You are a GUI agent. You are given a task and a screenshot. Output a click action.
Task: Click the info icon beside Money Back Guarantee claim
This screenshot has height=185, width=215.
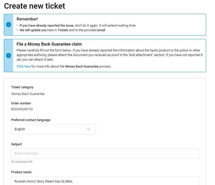tap(8, 56)
